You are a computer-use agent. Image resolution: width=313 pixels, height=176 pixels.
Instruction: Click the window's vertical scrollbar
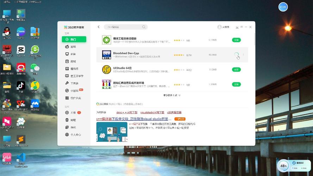255,39
